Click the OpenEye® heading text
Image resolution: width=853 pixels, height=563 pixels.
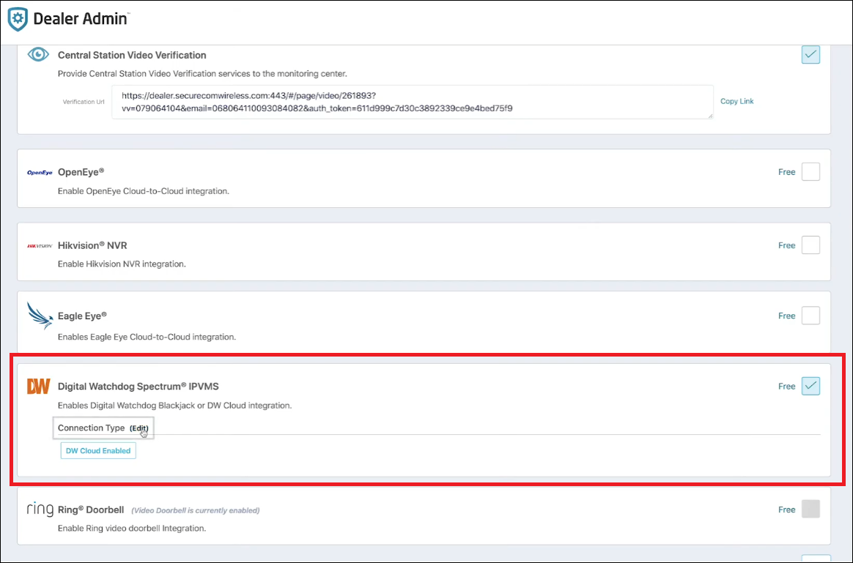81,172
